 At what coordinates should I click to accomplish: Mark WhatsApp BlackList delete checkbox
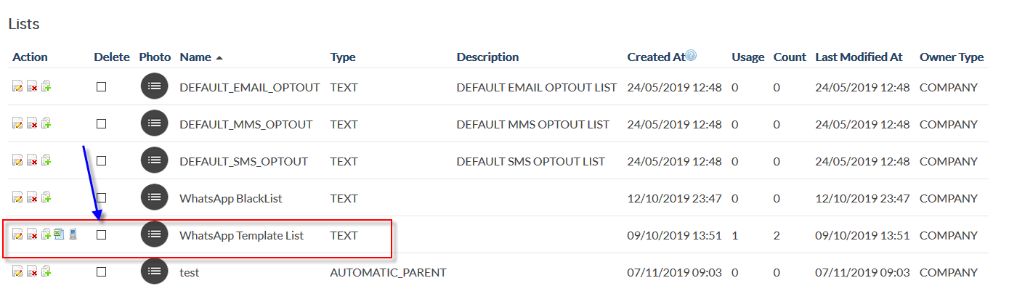(102, 198)
